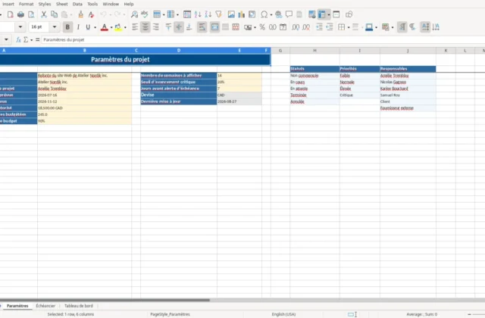Open the Borders dropdown arrow

coord(349,27)
